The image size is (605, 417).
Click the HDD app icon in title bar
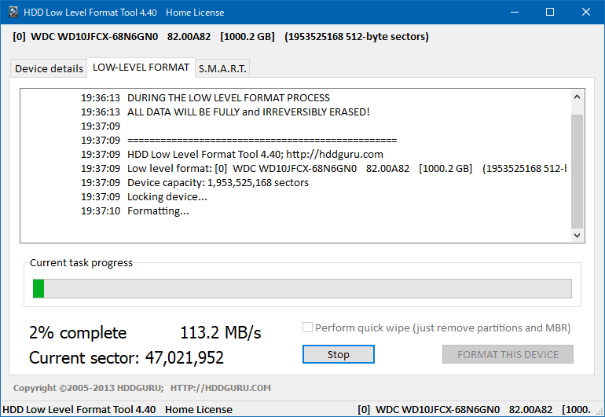coord(13,12)
